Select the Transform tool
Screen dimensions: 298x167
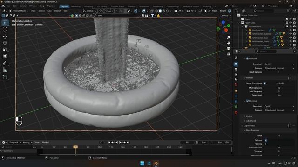click(5, 56)
